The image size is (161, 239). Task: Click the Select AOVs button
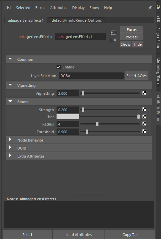(x=136, y=75)
